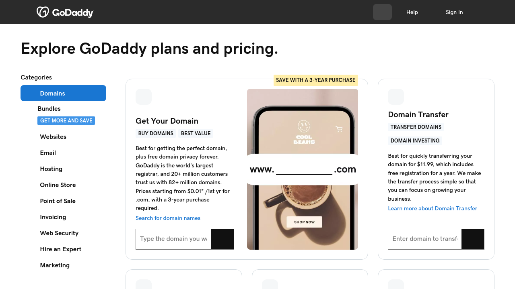Switch to the Websites category
This screenshot has width=515, height=289.
point(53,137)
